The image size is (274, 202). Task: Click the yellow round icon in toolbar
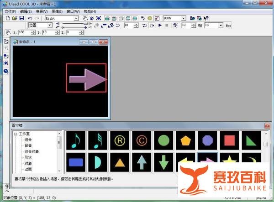pos(150,18)
